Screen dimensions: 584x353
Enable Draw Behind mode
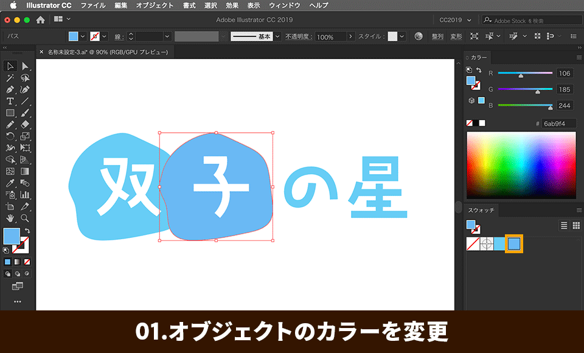pos(17,274)
